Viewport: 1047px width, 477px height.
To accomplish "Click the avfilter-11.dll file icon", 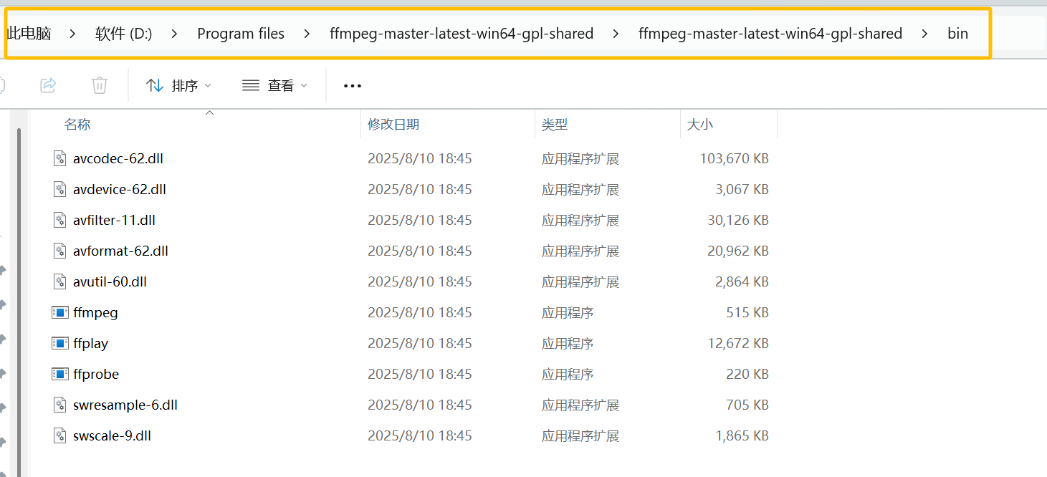I will point(60,220).
